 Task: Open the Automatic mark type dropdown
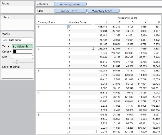point(31,40)
